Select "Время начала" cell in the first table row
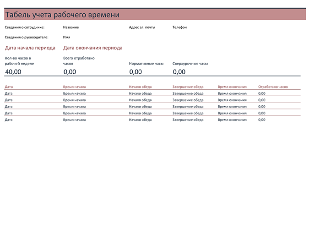309x238 pixels. pyautogui.click(x=74, y=93)
